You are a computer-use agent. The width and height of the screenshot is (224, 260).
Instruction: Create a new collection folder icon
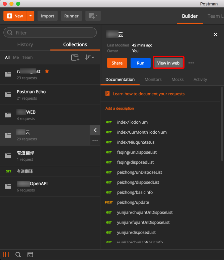coord(75,57)
